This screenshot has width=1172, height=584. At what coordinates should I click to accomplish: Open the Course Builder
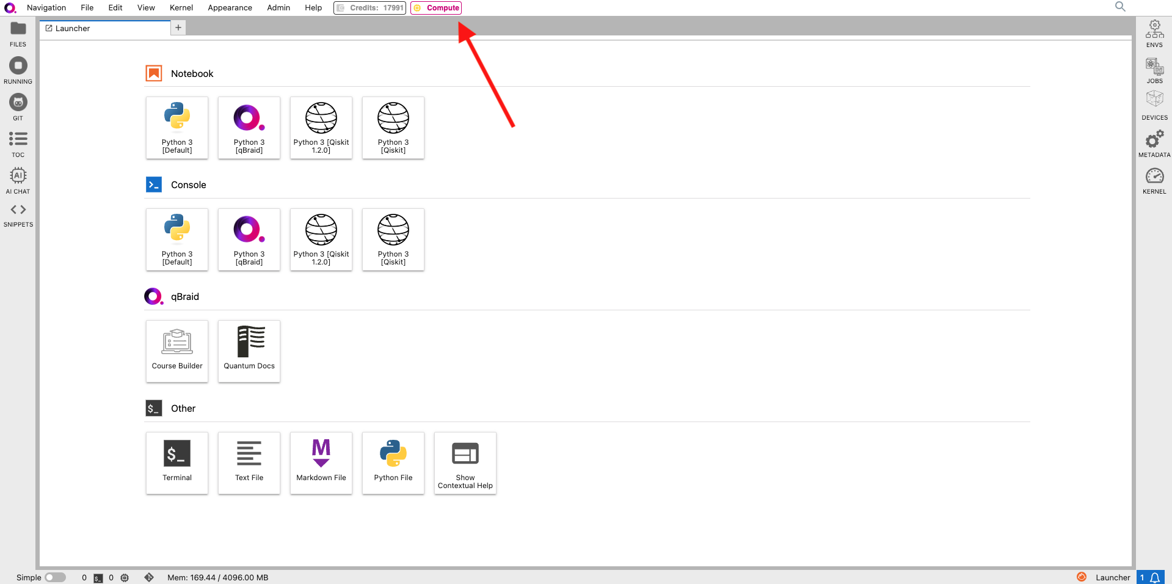coord(177,351)
